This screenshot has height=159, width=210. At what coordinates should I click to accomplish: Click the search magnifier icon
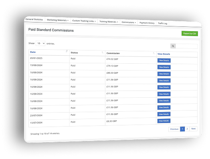pyautogui.click(x=173, y=46)
